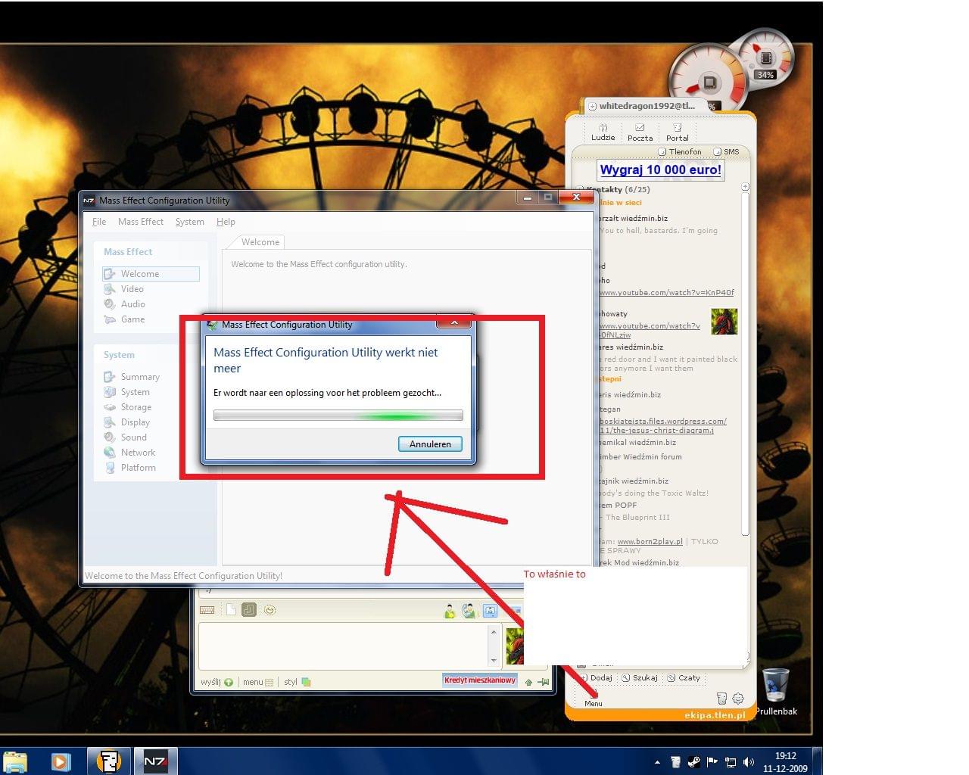Click the dark square format icon in chat
969x775 pixels.
coord(249,610)
